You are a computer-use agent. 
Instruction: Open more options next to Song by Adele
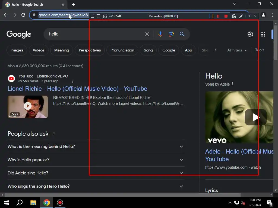pyautogui.click(x=232, y=84)
